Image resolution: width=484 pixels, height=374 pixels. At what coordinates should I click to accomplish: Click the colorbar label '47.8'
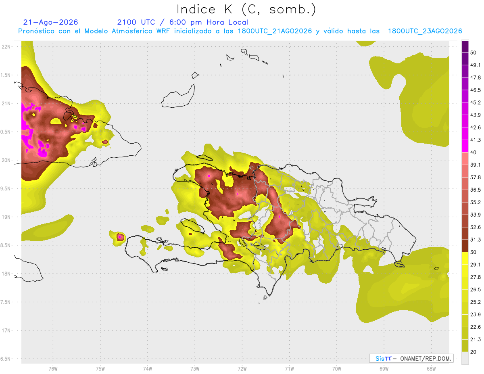(476, 77)
